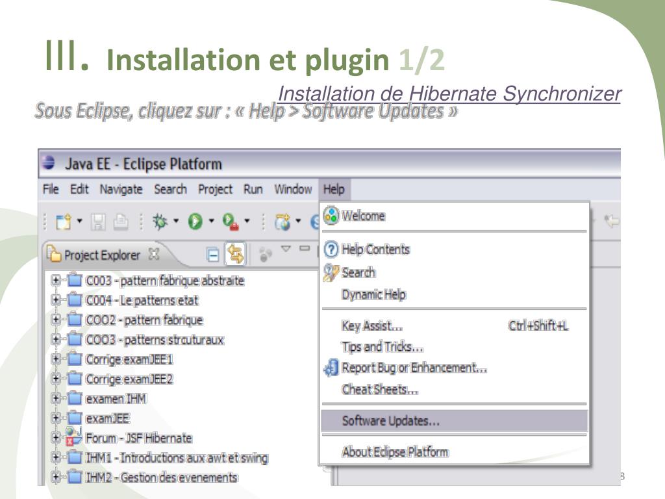Choose Tips and Tricks... menu item
The width and height of the screenshot is (665, 499).
(454, 347)
